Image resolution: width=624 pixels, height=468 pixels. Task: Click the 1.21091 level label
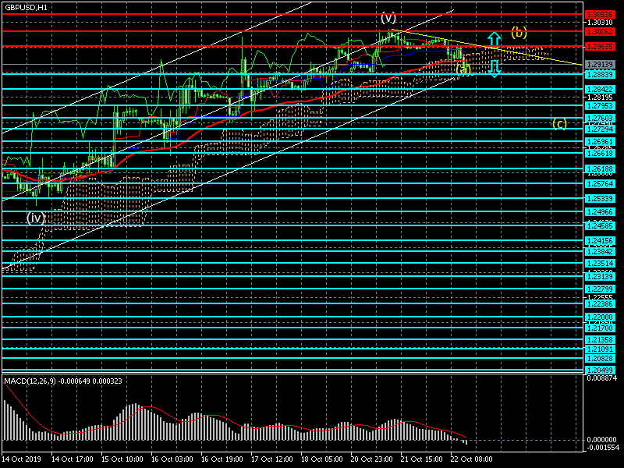[600, 349]
